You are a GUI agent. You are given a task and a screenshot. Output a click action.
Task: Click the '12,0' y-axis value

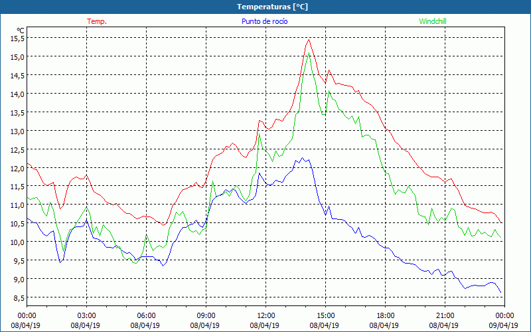coord(18,169)
